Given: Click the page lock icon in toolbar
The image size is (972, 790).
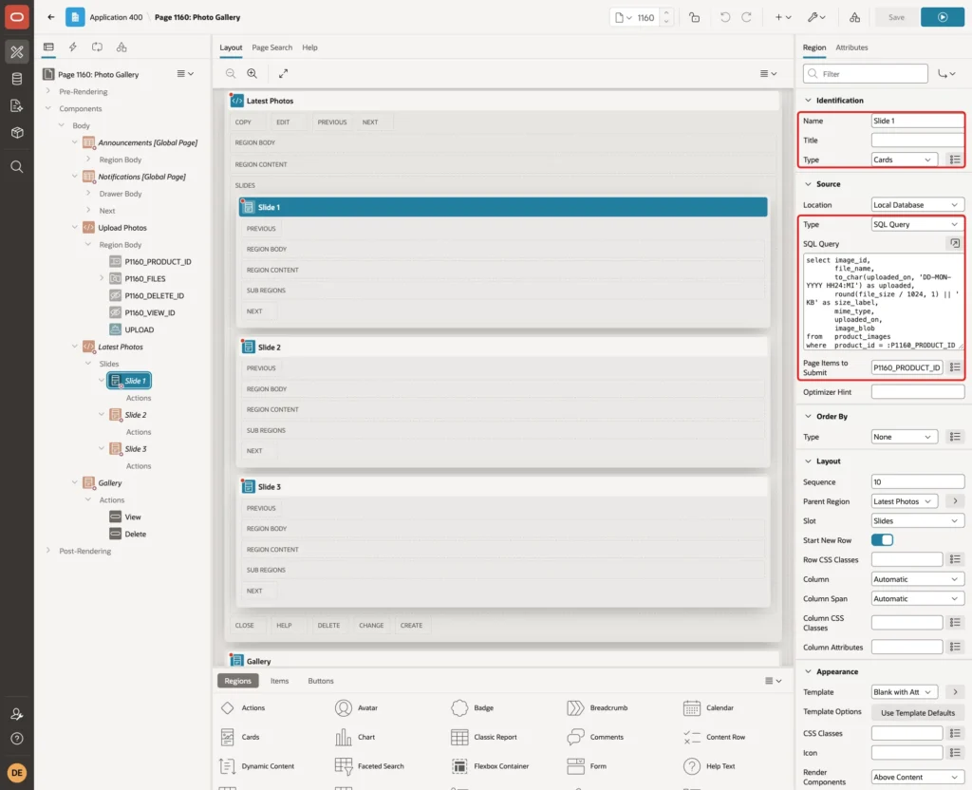Looking at the screenshot, I should (694, 17).
